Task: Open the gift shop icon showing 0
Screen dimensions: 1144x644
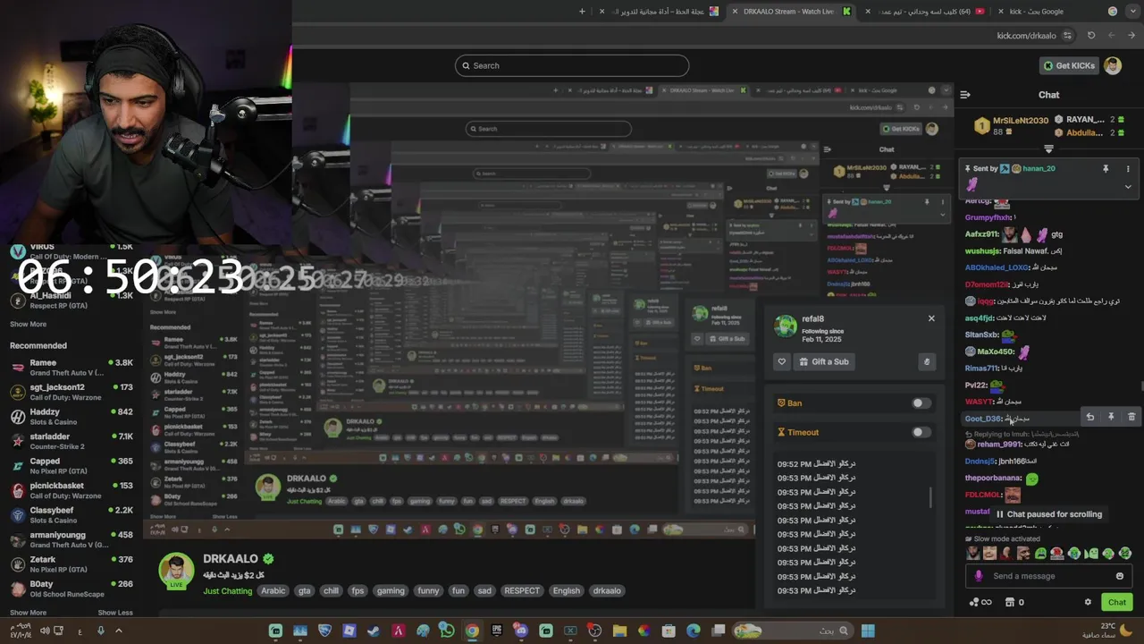Action: click(1014, 602)
